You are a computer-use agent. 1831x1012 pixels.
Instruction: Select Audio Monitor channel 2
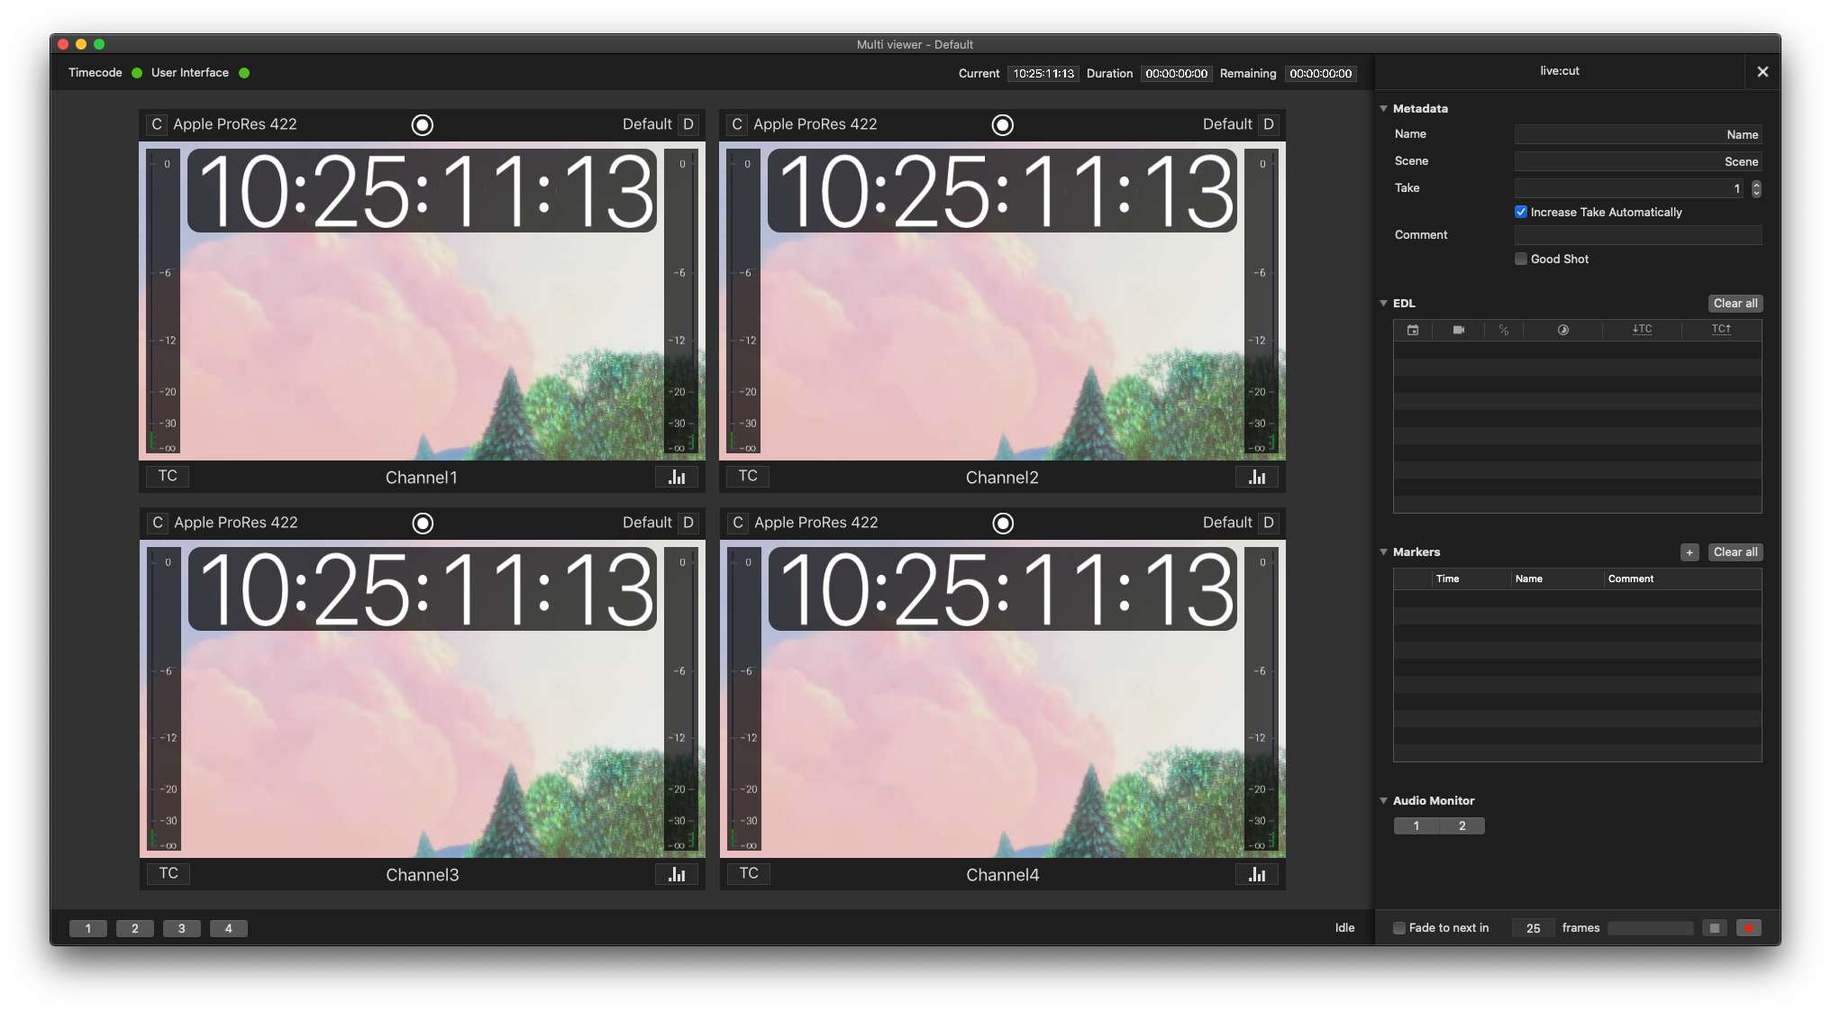[x=1462, y=826]
